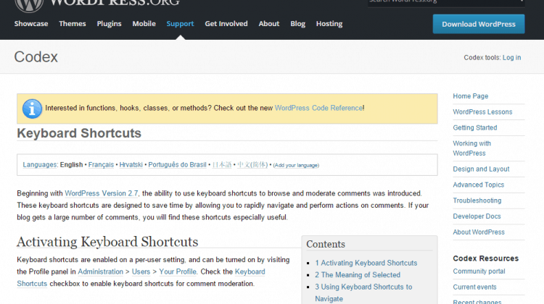544x304 pixels.
Task: Open the Administration link
Action: (100, 271)
